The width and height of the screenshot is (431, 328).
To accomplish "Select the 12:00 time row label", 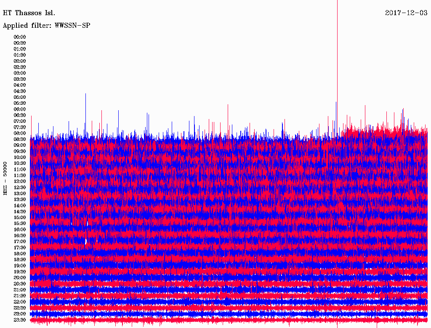I will 20,182.
